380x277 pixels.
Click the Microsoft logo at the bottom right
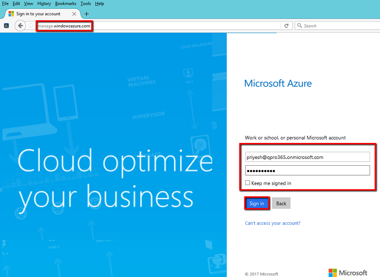coord(347,272)
